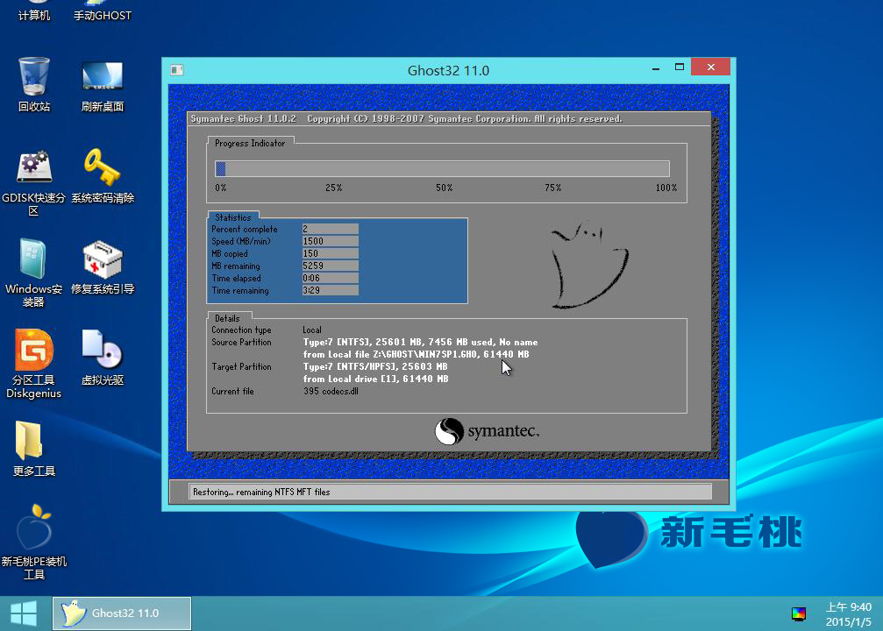The height and width of the screenshot is (631, 883).
Task: Minimize the Ghost32 11.0 window
Action: pyautogui.click(x=656, y=68)
